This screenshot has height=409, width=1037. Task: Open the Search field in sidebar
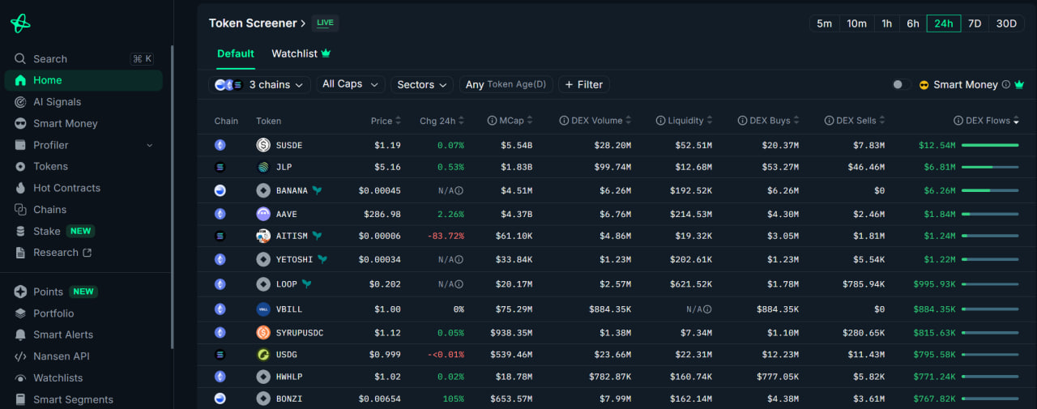click(85, 59)
